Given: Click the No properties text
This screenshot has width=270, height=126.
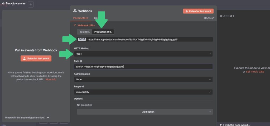Looking at the screenshot, I should click(x=85, y=105).
